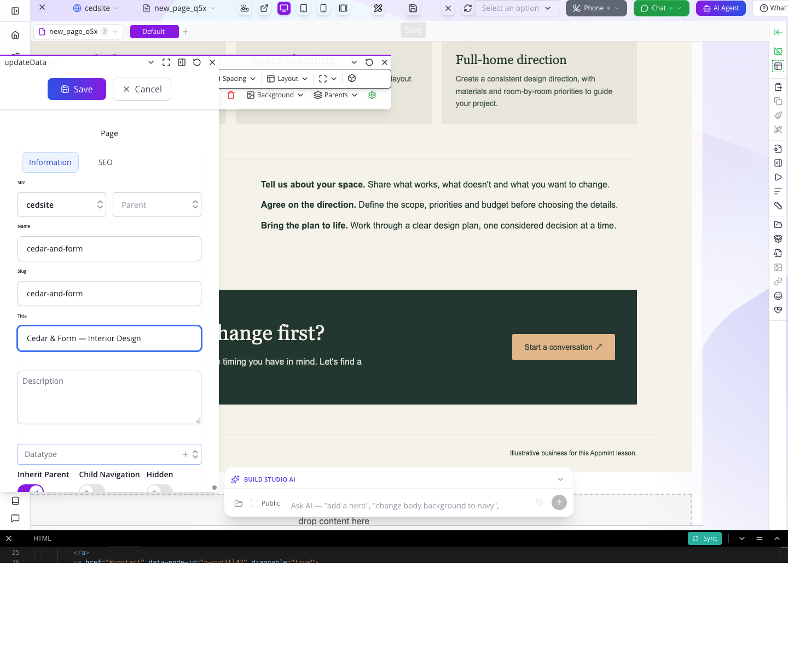Toggle the Hidden switch
This screenshot has height=656, width=788.
click(160, 489)
